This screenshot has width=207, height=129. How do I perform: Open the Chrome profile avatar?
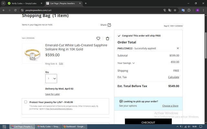[x=198, y=10]
